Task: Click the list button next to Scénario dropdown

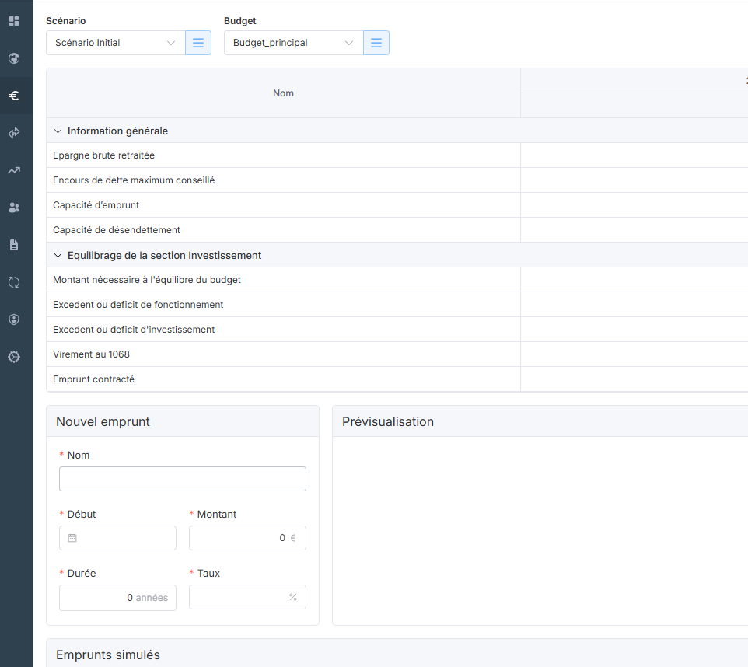Action: click(x=198, y=43)
